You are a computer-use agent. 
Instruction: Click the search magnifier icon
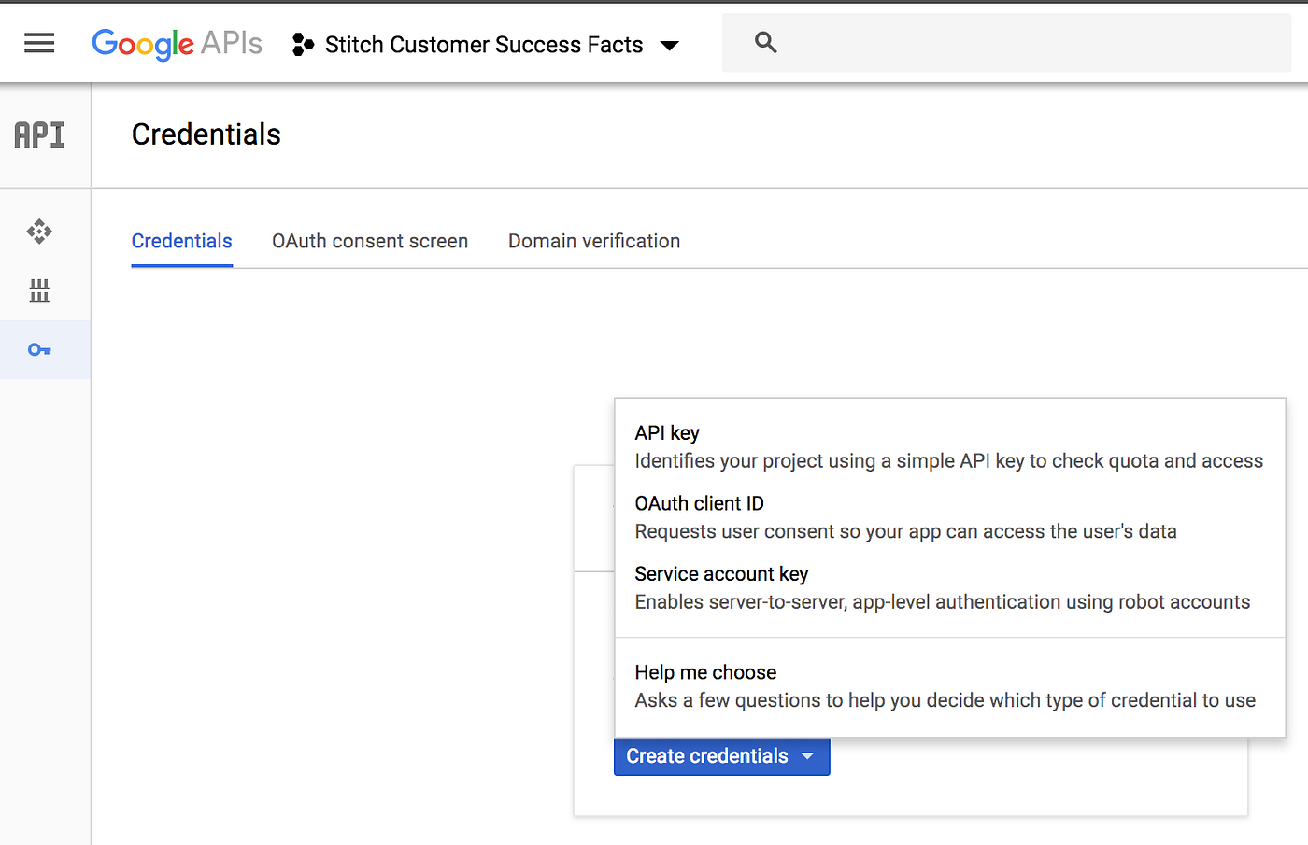[765, 43]
